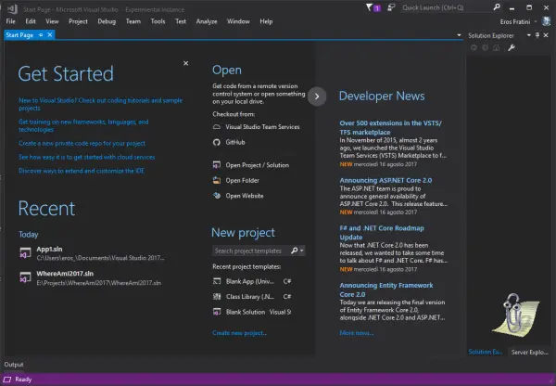Click Eros Fratini's account avatar picture

pyautogui.click(x=546, y=21)
